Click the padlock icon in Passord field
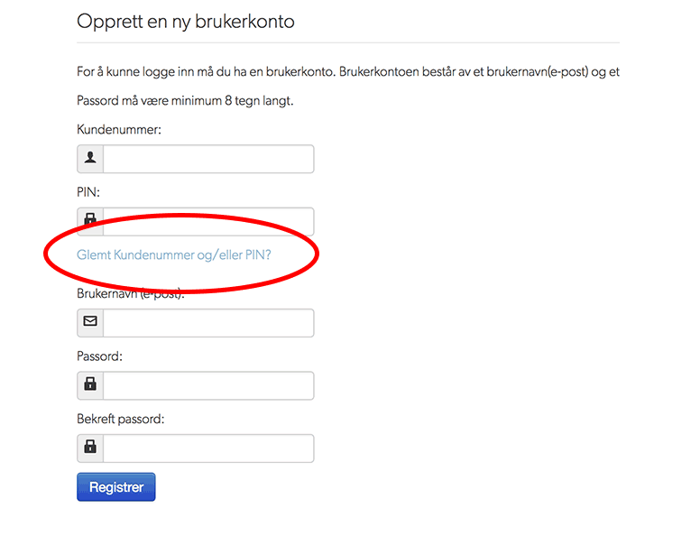This screenshot has height=536, width=691. (x=90, y=384)
